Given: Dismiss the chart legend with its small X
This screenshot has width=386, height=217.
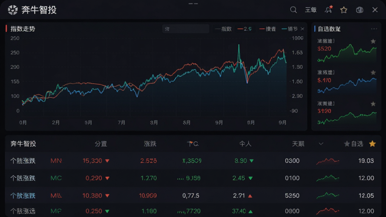Looking at the screenshot, I should 302,29.
